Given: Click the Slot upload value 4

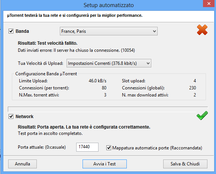Looking at the screenshot, I should pos(195,81).
